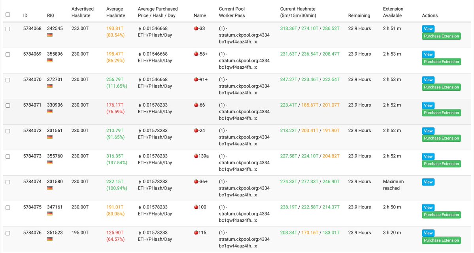Check the box for rental 5784069
Screen dimensions: 474x253
pos(8,54)
